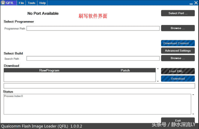
Task: Click the blue Download button
Action: pos(178,78)
